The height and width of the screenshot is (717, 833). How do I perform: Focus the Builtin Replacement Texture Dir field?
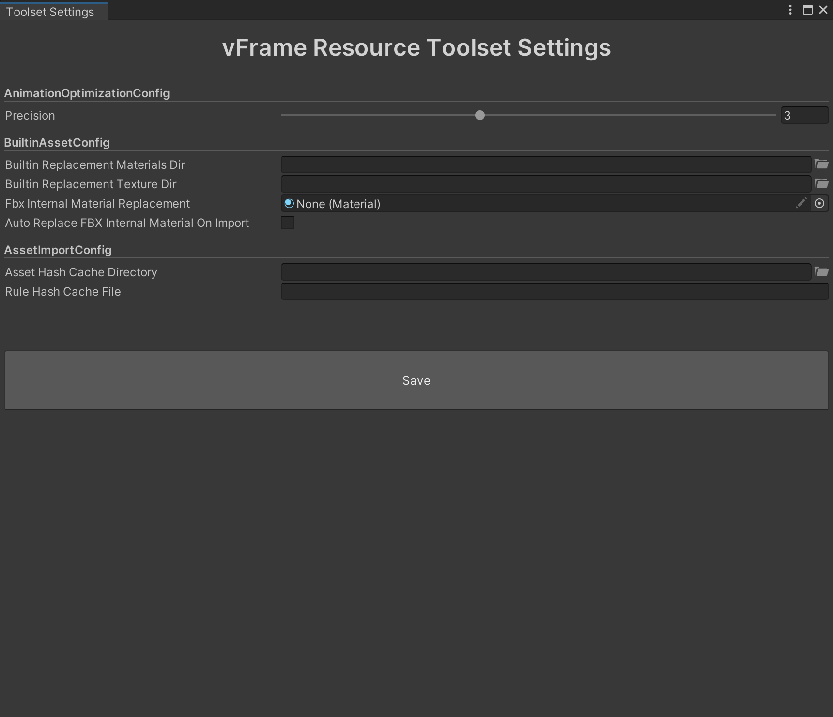[x=546, y=184]
